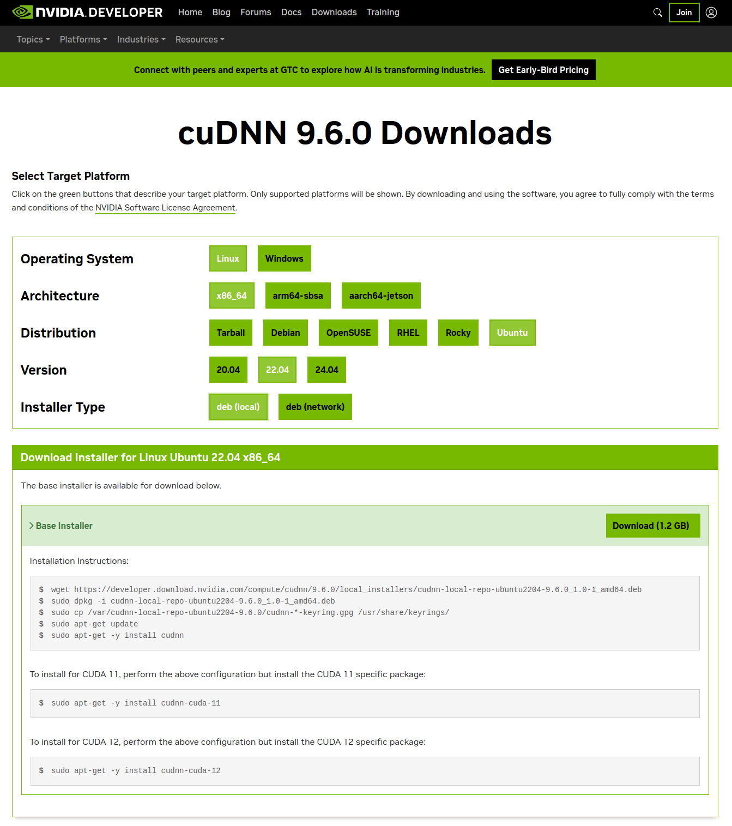Collapse the Base Installer section
This screenshot has width=732, height=826.
tap(61, 526)
